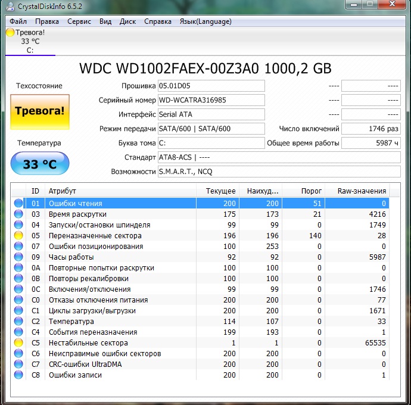Click status icon for Запуски/остановки шпинделя
The height and width of the screenshot is (405, 411).
[x=18, y=225]
